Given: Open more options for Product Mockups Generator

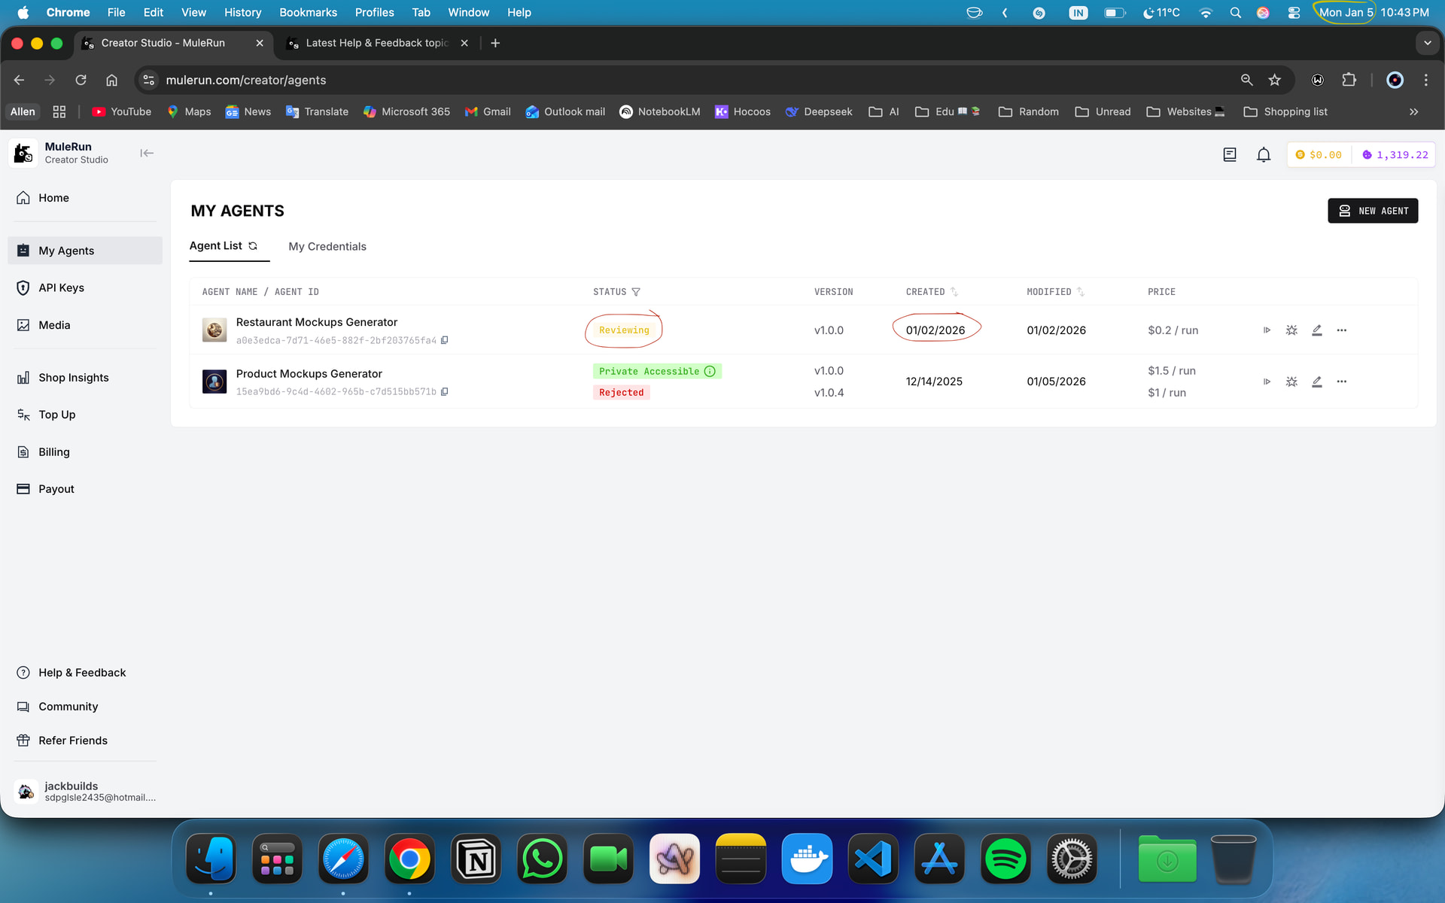Looking at the screenshot, I should point(1341,382).
